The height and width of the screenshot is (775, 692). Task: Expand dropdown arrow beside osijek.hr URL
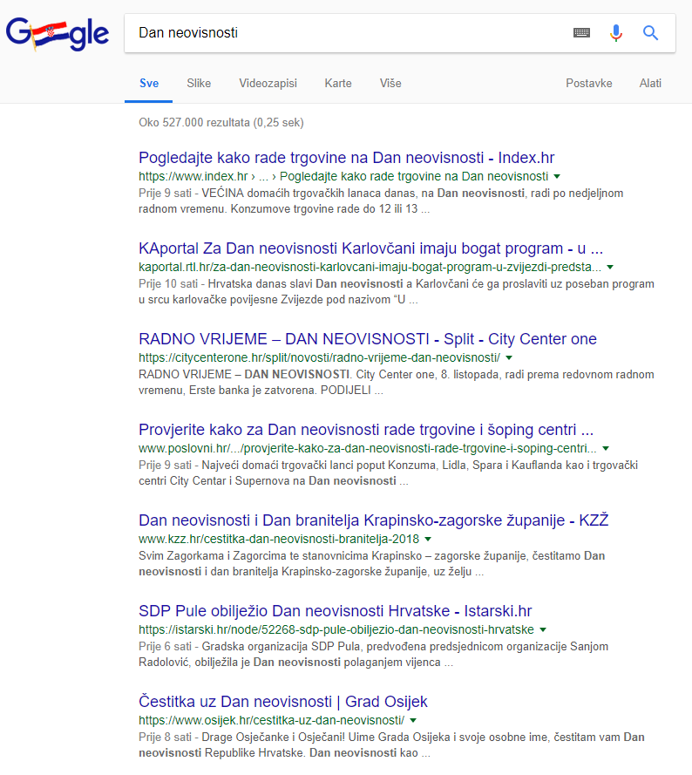tap(413, 721)
